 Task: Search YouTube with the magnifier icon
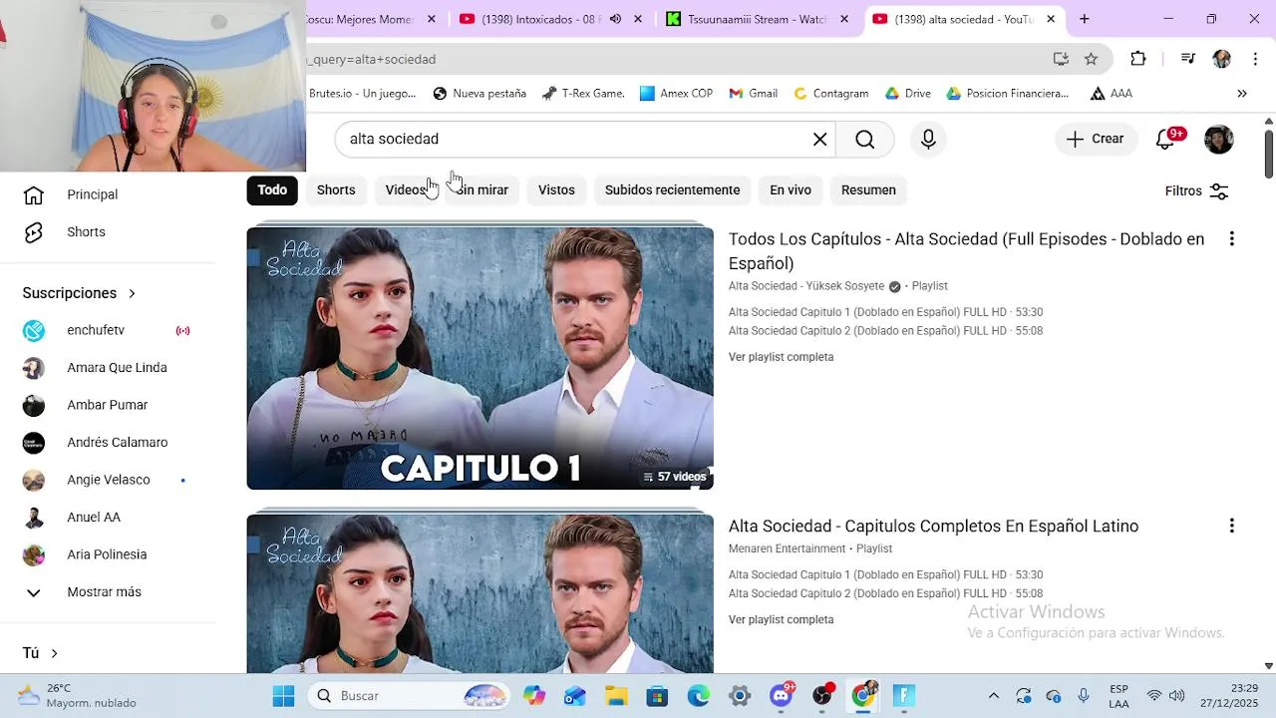click(865, 140)
